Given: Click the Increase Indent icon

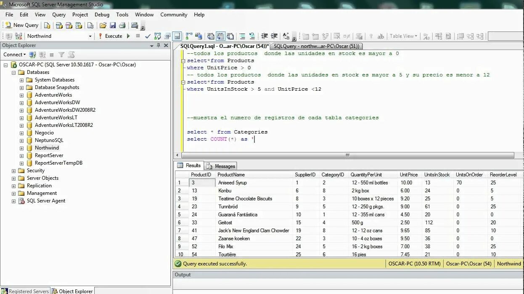Looking at the screenshot, I should point(274,36).
